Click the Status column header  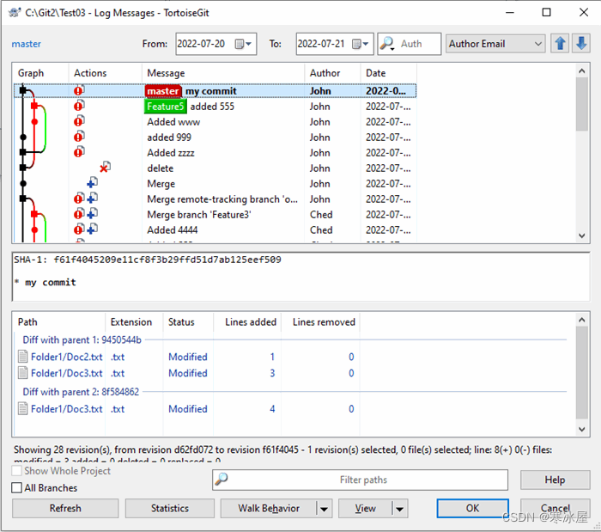[x=188, y=321]
